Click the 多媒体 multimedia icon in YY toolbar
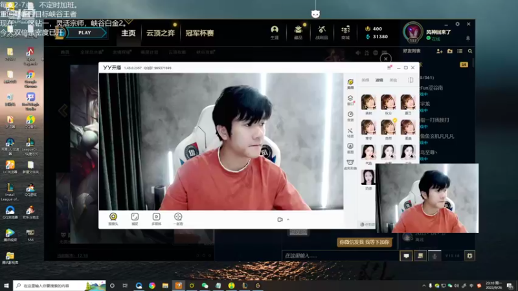This screenshot has height=291, width=518. tap(156, 219)
